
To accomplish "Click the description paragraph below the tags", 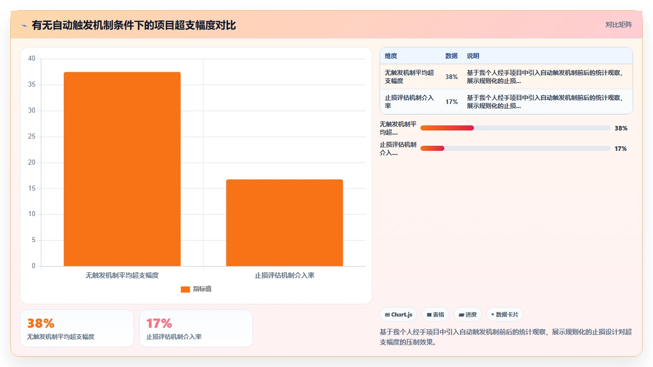I will 506,337.
